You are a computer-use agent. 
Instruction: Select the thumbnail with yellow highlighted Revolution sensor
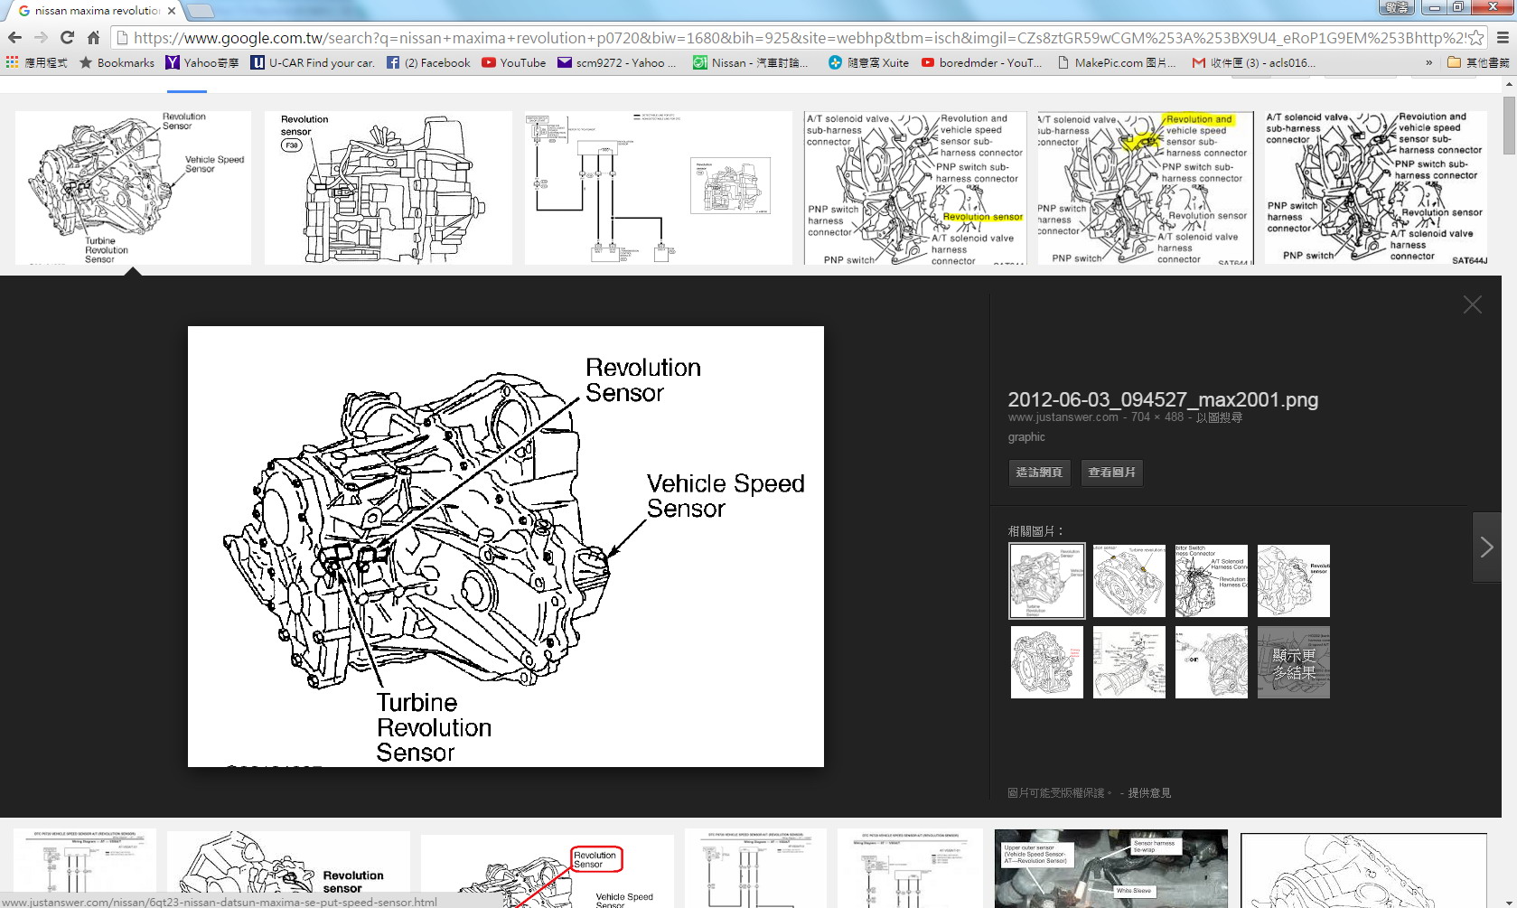point(915,188)
